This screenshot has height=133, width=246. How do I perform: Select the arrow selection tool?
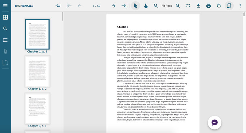pyautogui.click(x=136, y=6)
